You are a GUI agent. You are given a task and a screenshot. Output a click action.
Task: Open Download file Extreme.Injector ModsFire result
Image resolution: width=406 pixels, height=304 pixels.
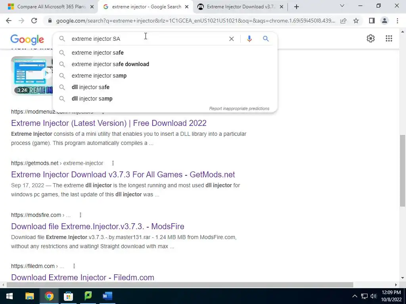click(x=98, y=226)
